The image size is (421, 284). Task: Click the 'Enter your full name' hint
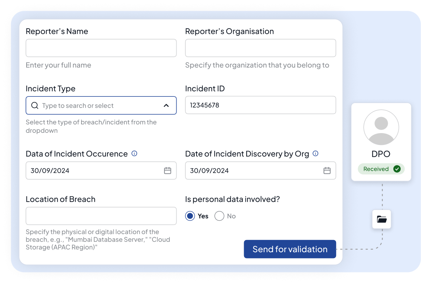pyautogui.click(x=58, y=65)
